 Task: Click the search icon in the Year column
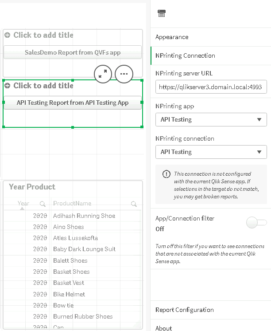tap(43, 204)
